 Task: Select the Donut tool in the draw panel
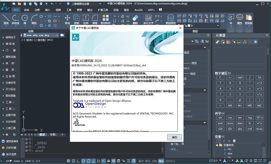pyautogui.click(x=49, y=25)
